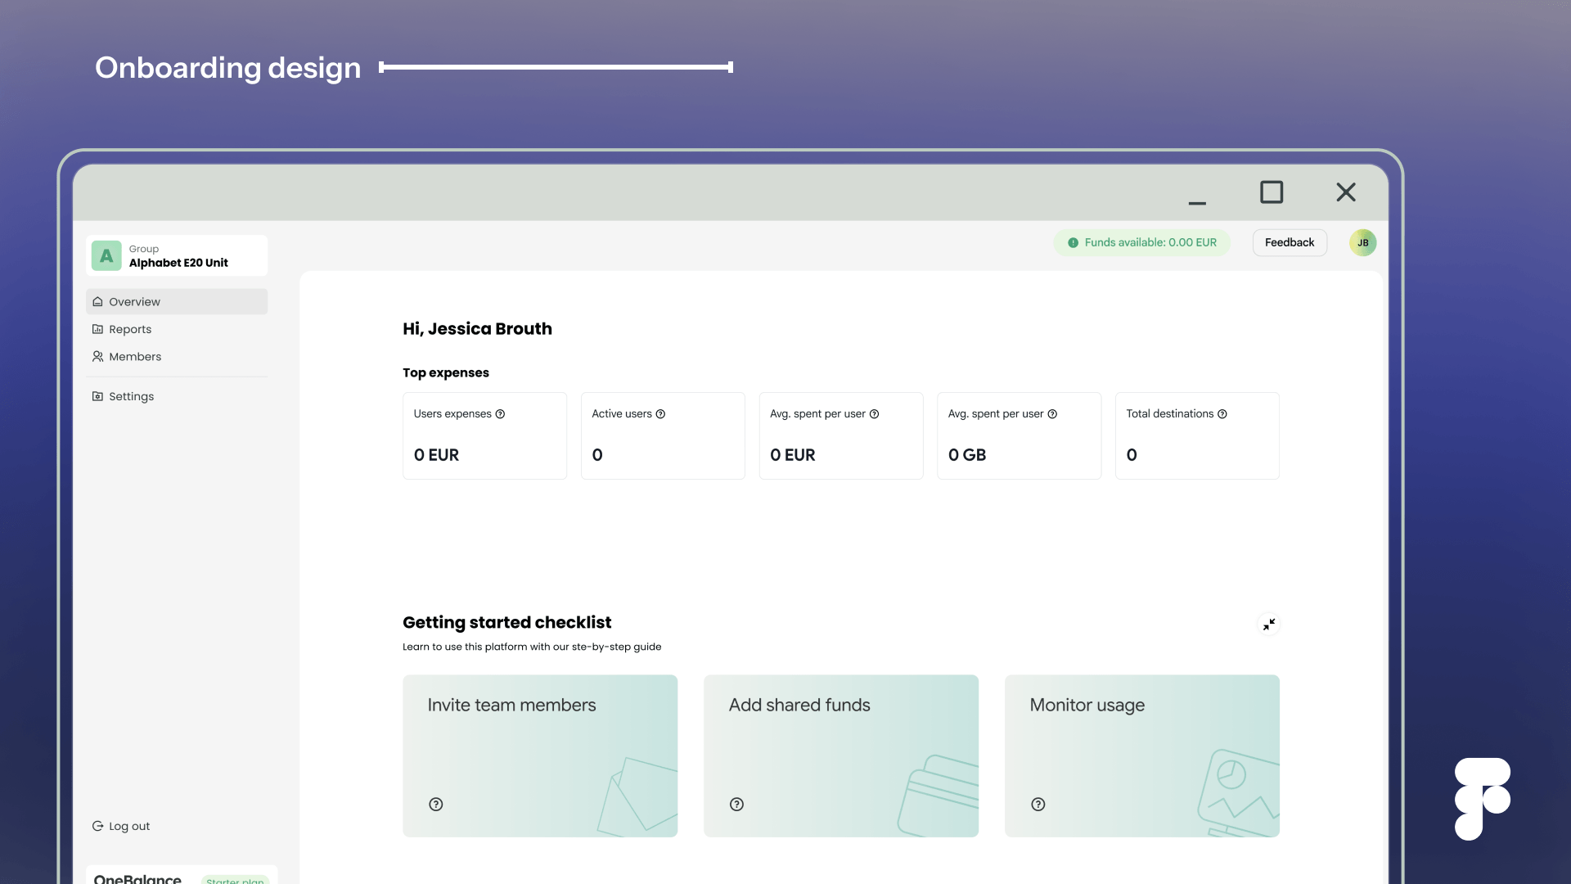This screenshot has height=884, width=1571.
Task: Click help icon on Add shared funds card
Action: [736, 805]
